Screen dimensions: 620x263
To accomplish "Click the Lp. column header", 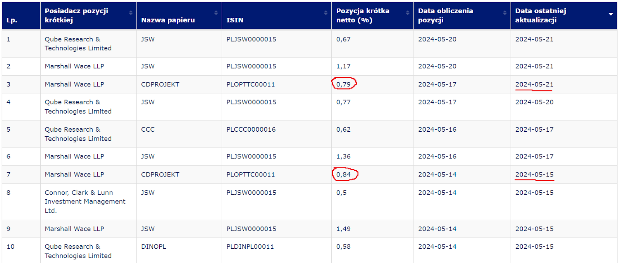I will (12, 20).
